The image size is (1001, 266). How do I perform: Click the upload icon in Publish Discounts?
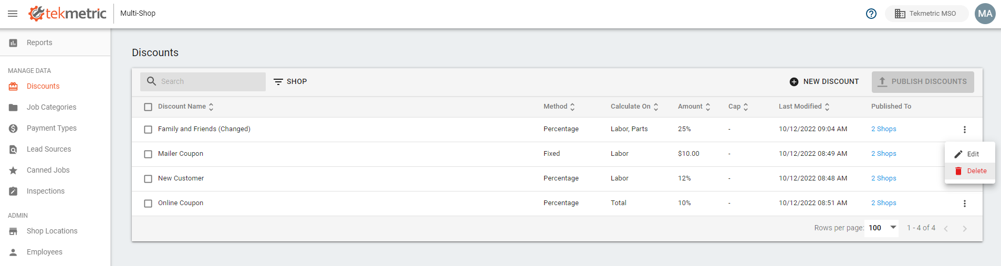[882, 82]
